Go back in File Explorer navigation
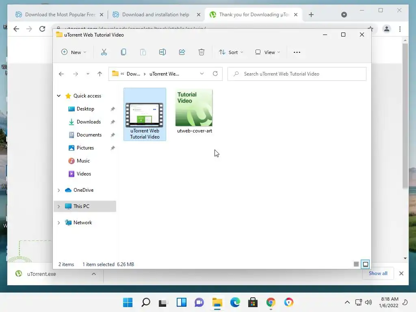The height and width of the screenshot is (312, 416). pyautogui.click(x=61, y=74)
